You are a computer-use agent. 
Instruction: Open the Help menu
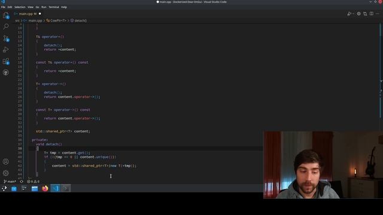pos(64,7)
